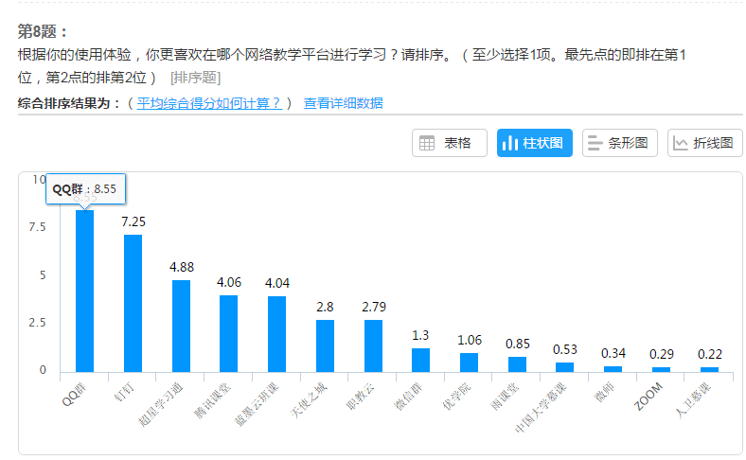Click the 腾讯课堂 bar valued 4.06
This screenshot has width=746, height=460.
click(229, 333)
